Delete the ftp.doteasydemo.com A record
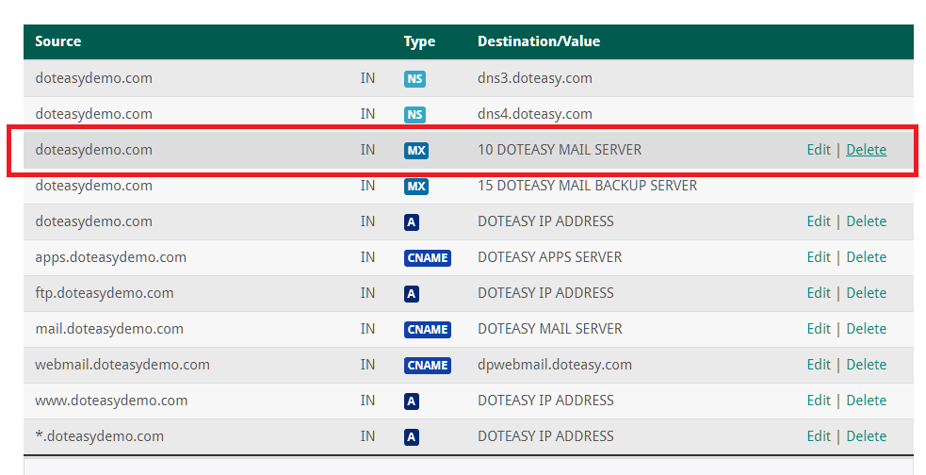Screen dimensions: 926x475 point(866,293)
